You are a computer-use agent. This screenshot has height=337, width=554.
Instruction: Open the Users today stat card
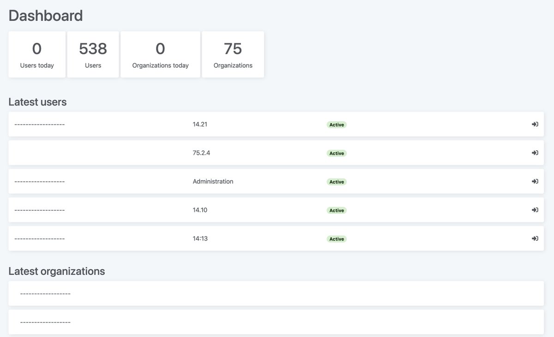(x=37, y=54)
